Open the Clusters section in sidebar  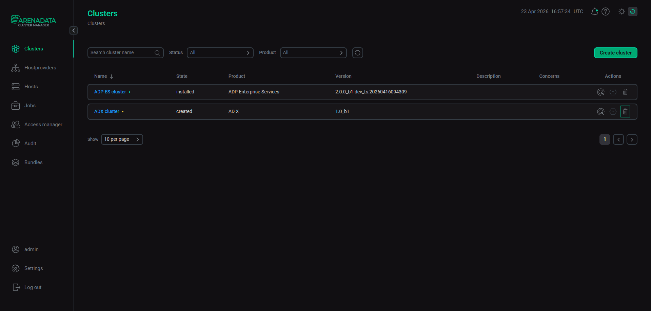(x=34, y=49)
